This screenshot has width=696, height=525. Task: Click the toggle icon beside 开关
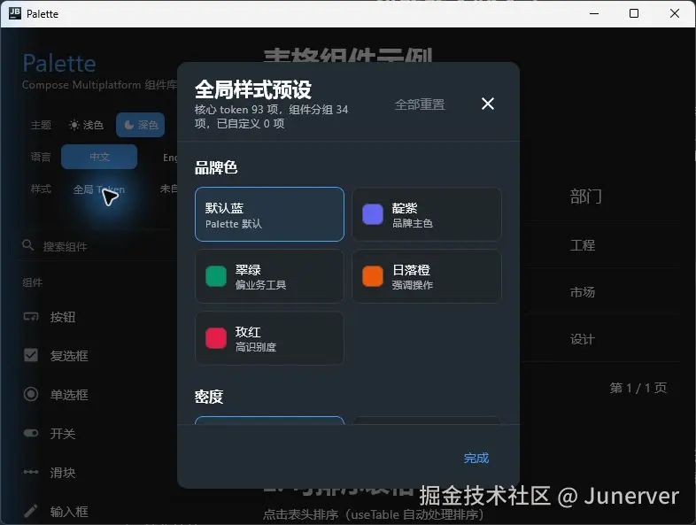point(31,433)
